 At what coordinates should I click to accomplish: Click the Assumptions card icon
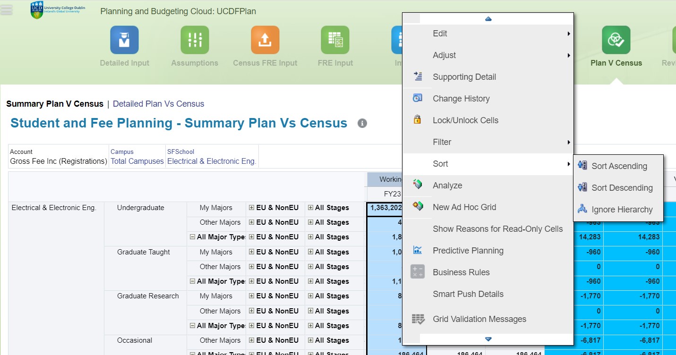pos(195,40)
